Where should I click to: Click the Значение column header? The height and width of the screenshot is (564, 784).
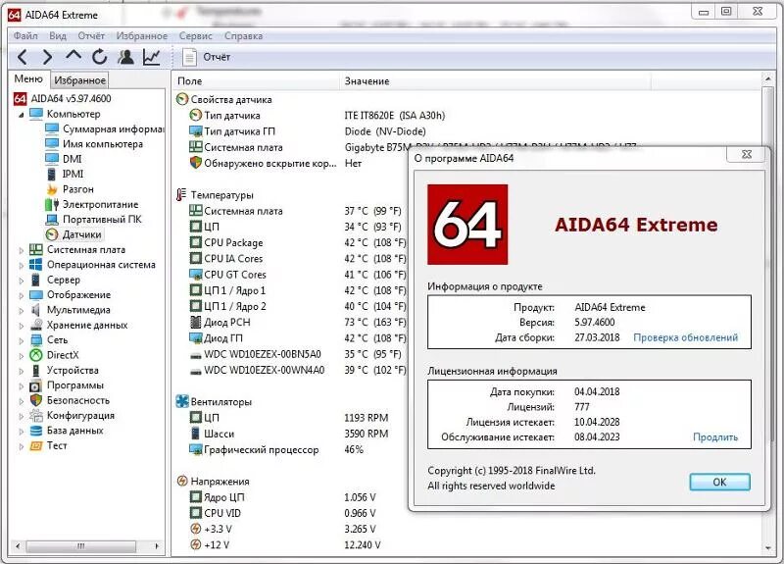click(495, 81)
